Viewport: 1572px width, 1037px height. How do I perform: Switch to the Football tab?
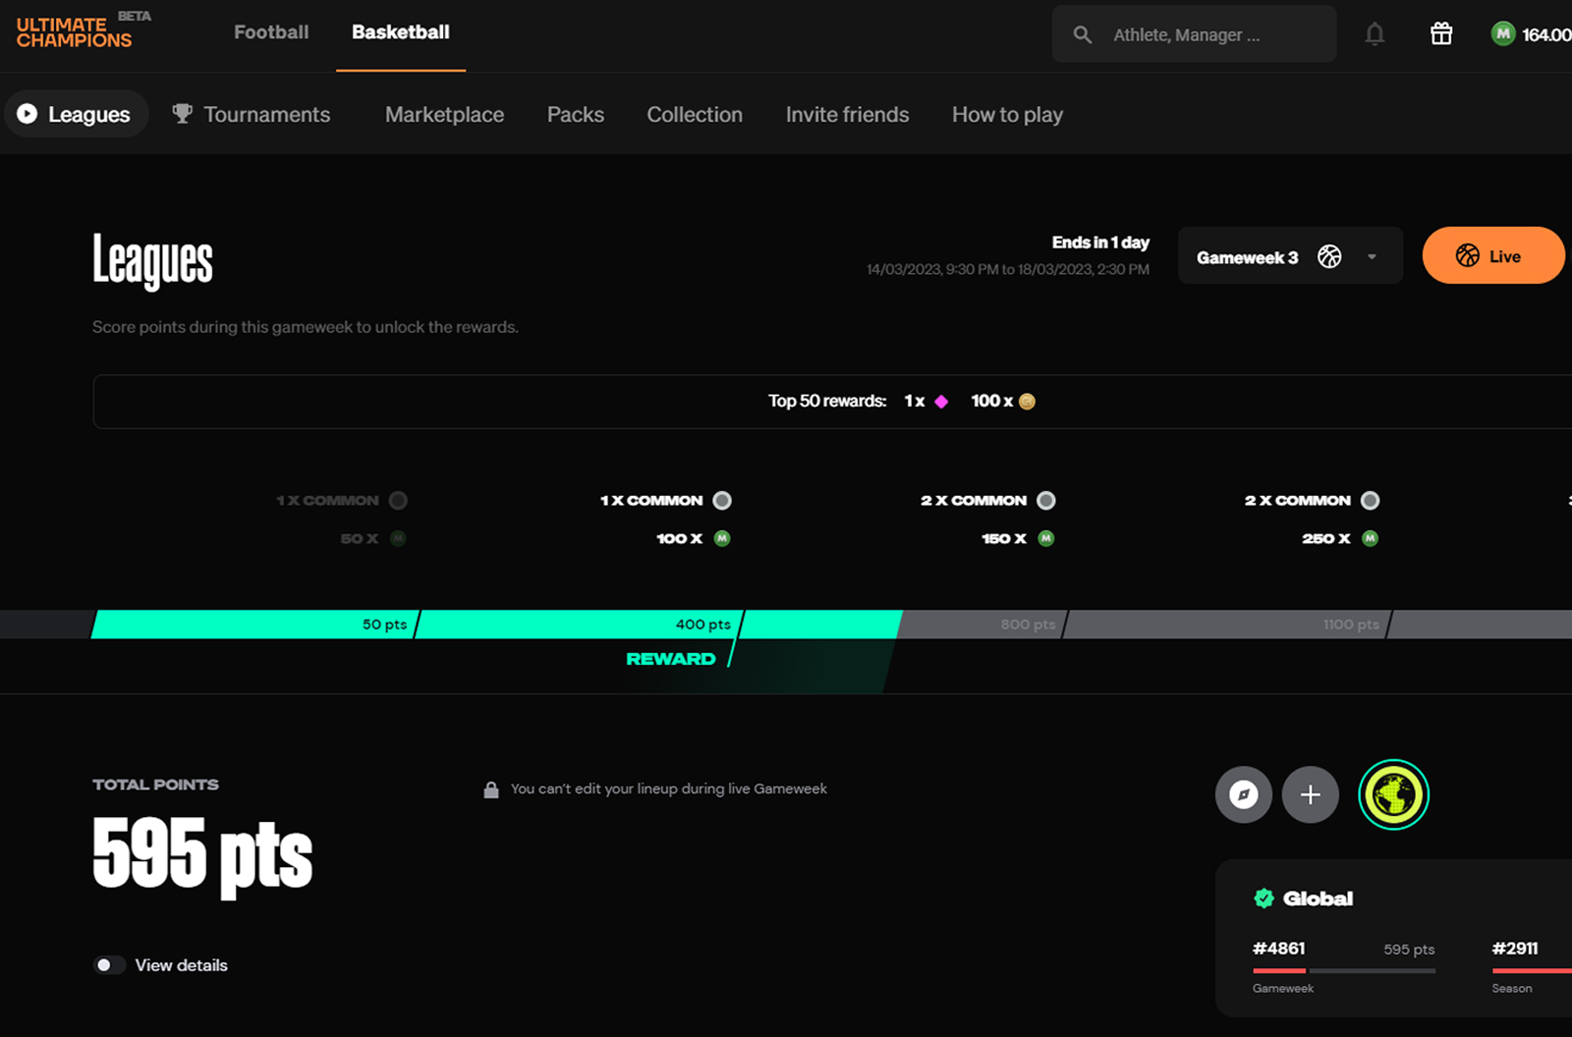[x=271, y=32]
